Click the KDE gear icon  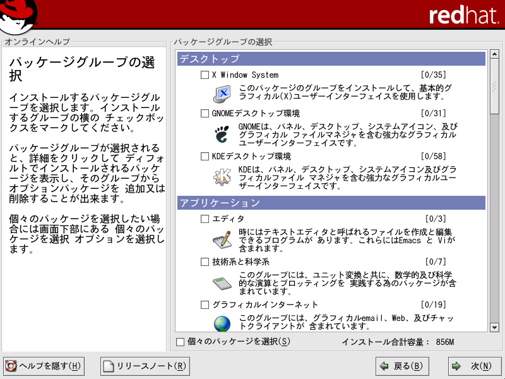pyautogui.click(x=222, y=177)
